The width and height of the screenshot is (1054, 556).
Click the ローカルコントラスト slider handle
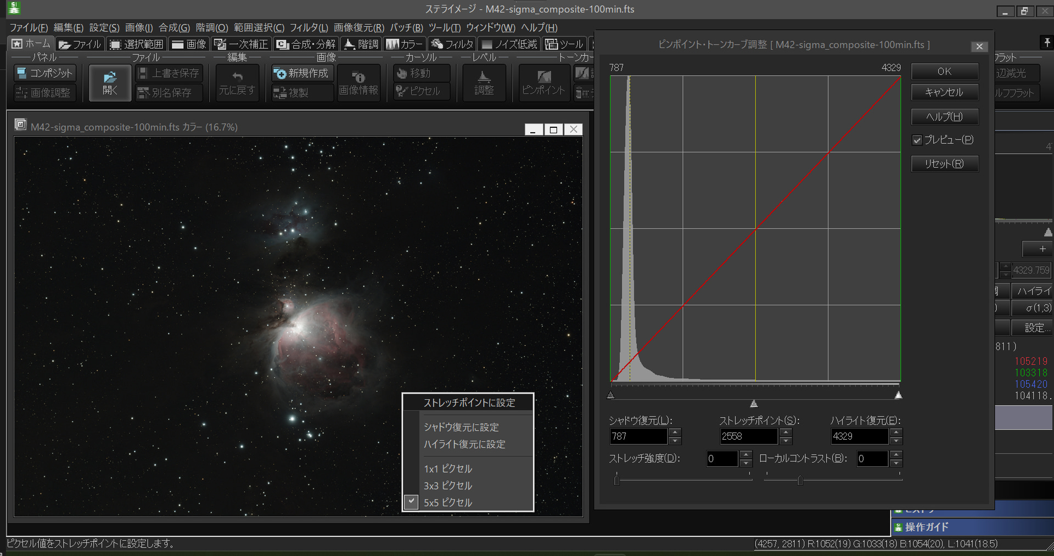coord(800,481)
